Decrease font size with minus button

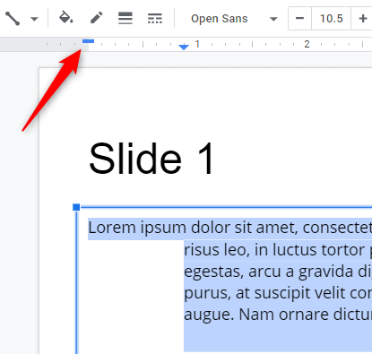(299, 19)
